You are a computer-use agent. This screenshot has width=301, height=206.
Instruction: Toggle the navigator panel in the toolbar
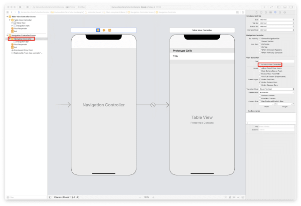coord(279,7)
